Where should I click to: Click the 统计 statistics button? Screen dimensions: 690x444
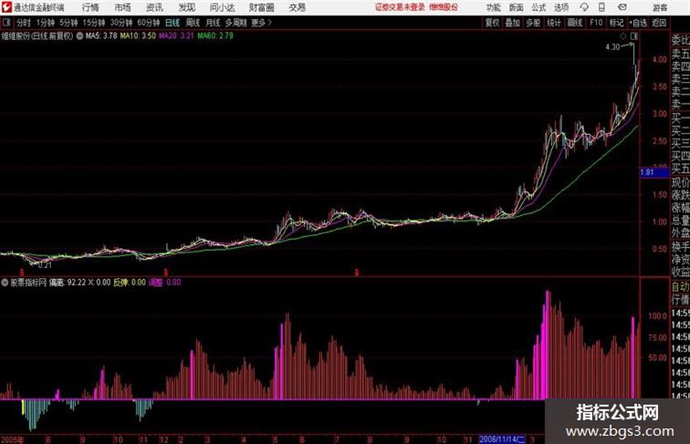click(x=553, y=23)
